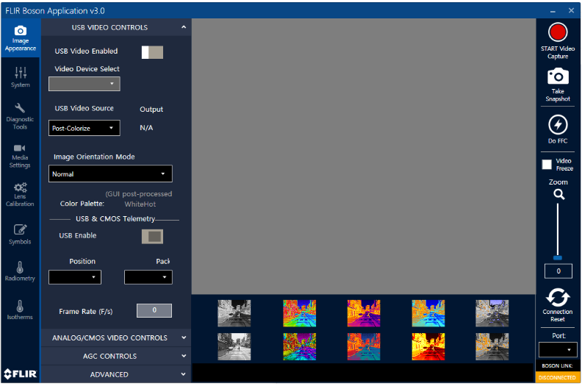Click the WhiteHot color palette value
The width and height of the screenshot is (582, 386).
(140, 204)
